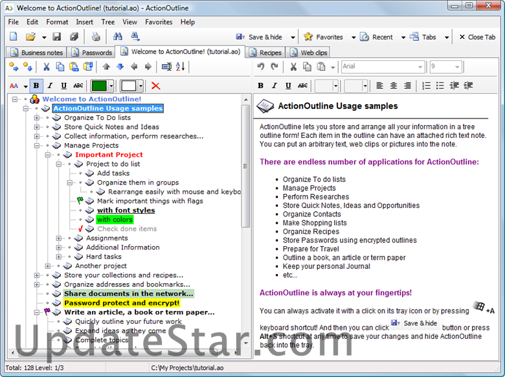
Task: Click the Save all icon
Action: click(74, 37)
